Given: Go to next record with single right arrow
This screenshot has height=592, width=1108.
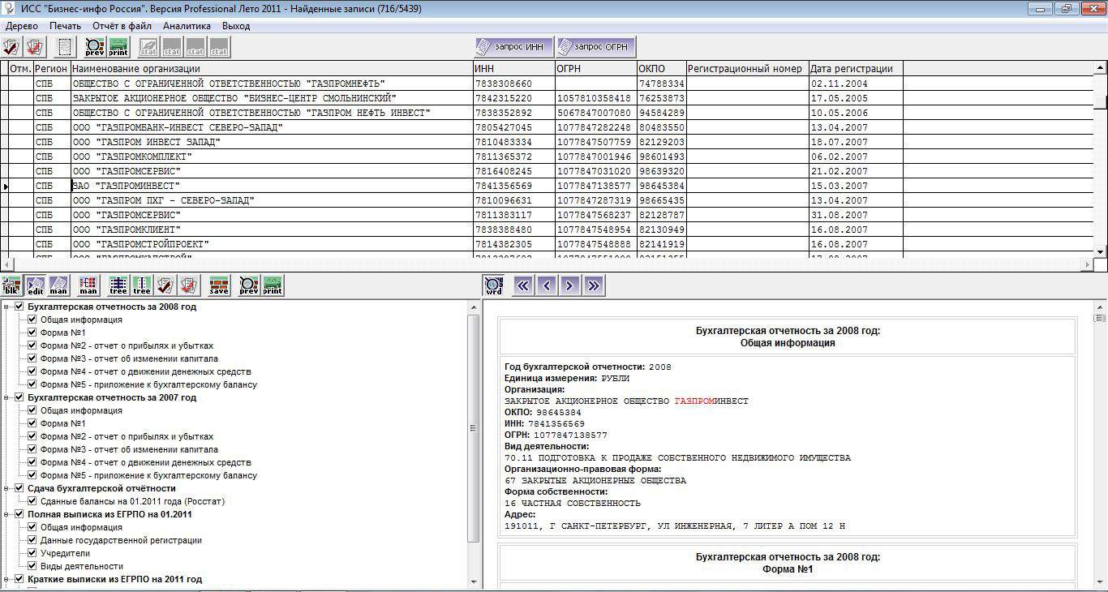Looking at the screenshot, I should (x=570, y=285).
